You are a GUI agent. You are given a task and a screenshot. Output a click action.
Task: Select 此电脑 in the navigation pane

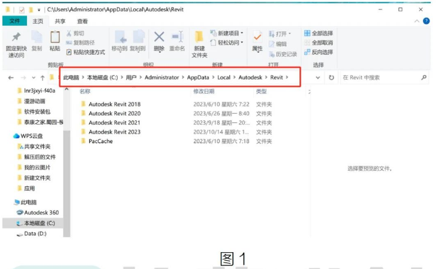pos(25,202)
